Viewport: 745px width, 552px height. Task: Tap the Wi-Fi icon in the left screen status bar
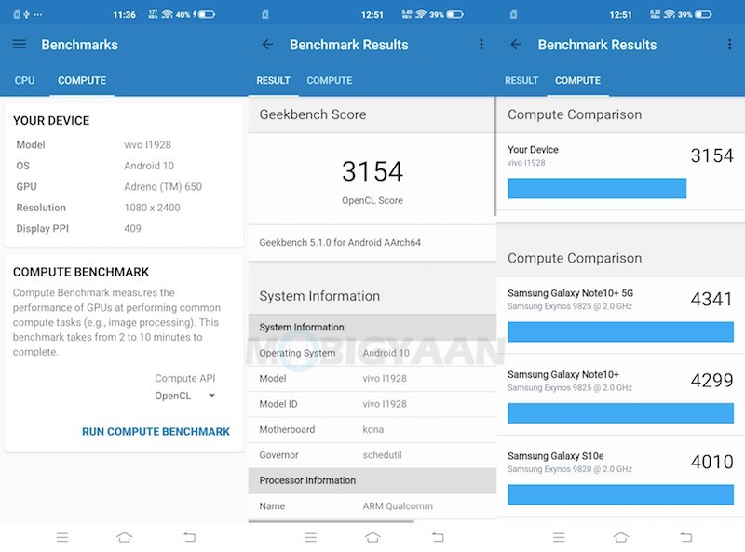point(168,14)
